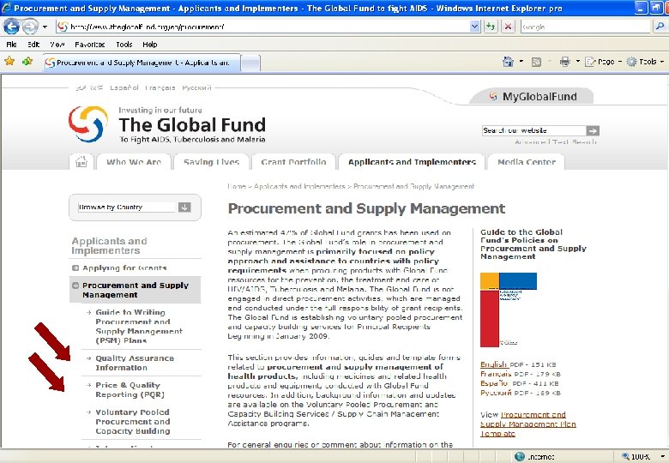Select the Procurement and Supply Management browser tab
The width and height of the screenshot is (669, 463).
[142, 63]
